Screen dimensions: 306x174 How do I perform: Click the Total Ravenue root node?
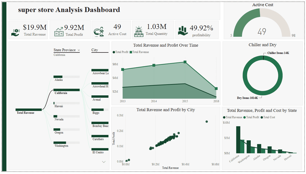[x=29, y=110]
